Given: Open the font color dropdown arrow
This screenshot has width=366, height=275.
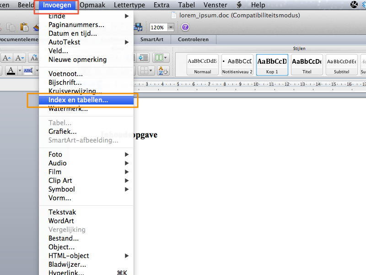Looking at the screenshot, I should click(x=20, y=71).
